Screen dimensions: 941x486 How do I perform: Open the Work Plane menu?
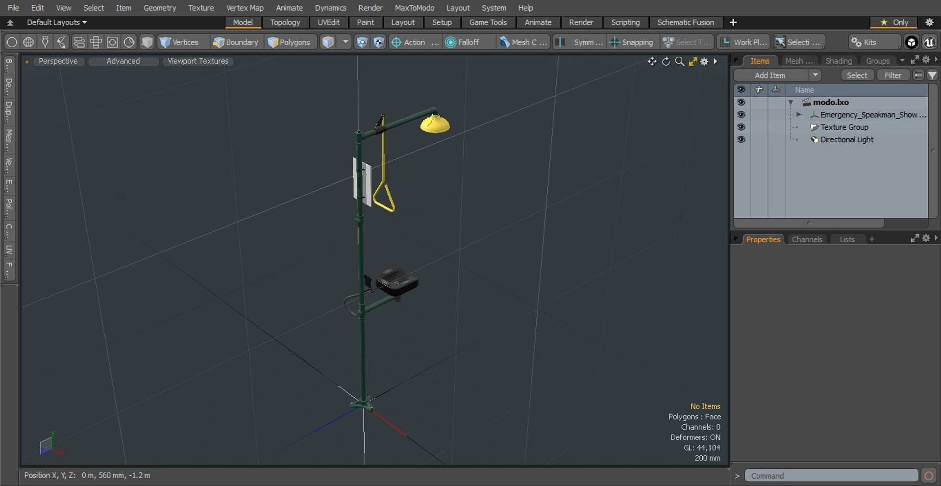pos(743,42)
